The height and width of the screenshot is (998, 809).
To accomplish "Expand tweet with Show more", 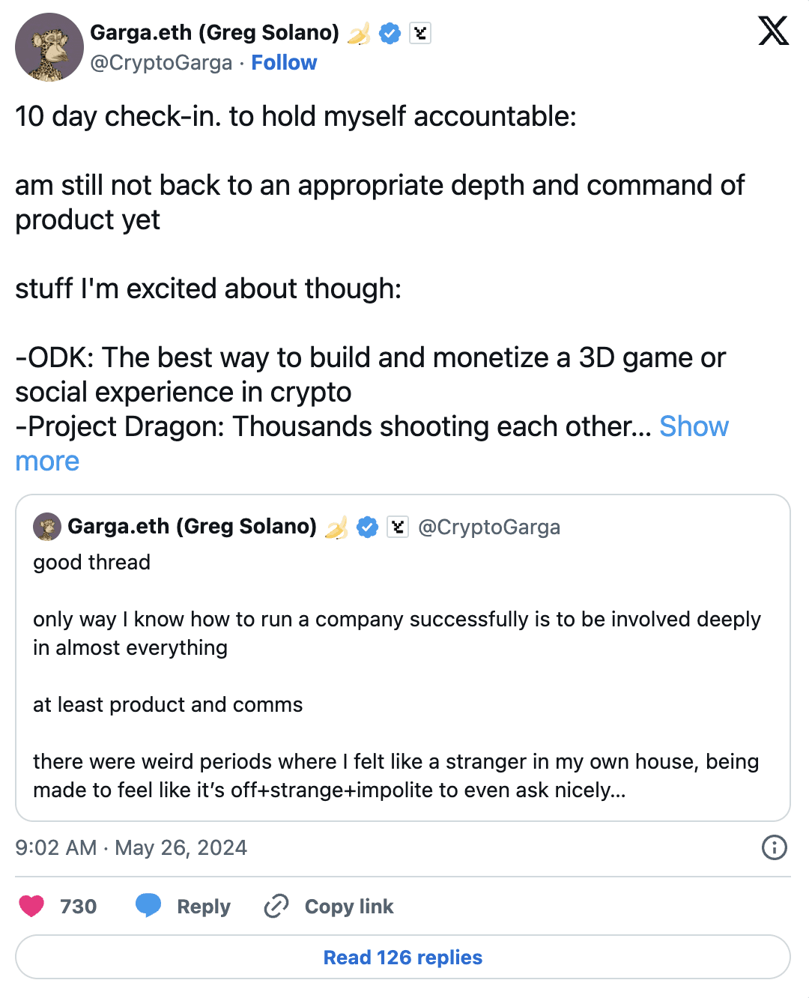I will point(694,426).
